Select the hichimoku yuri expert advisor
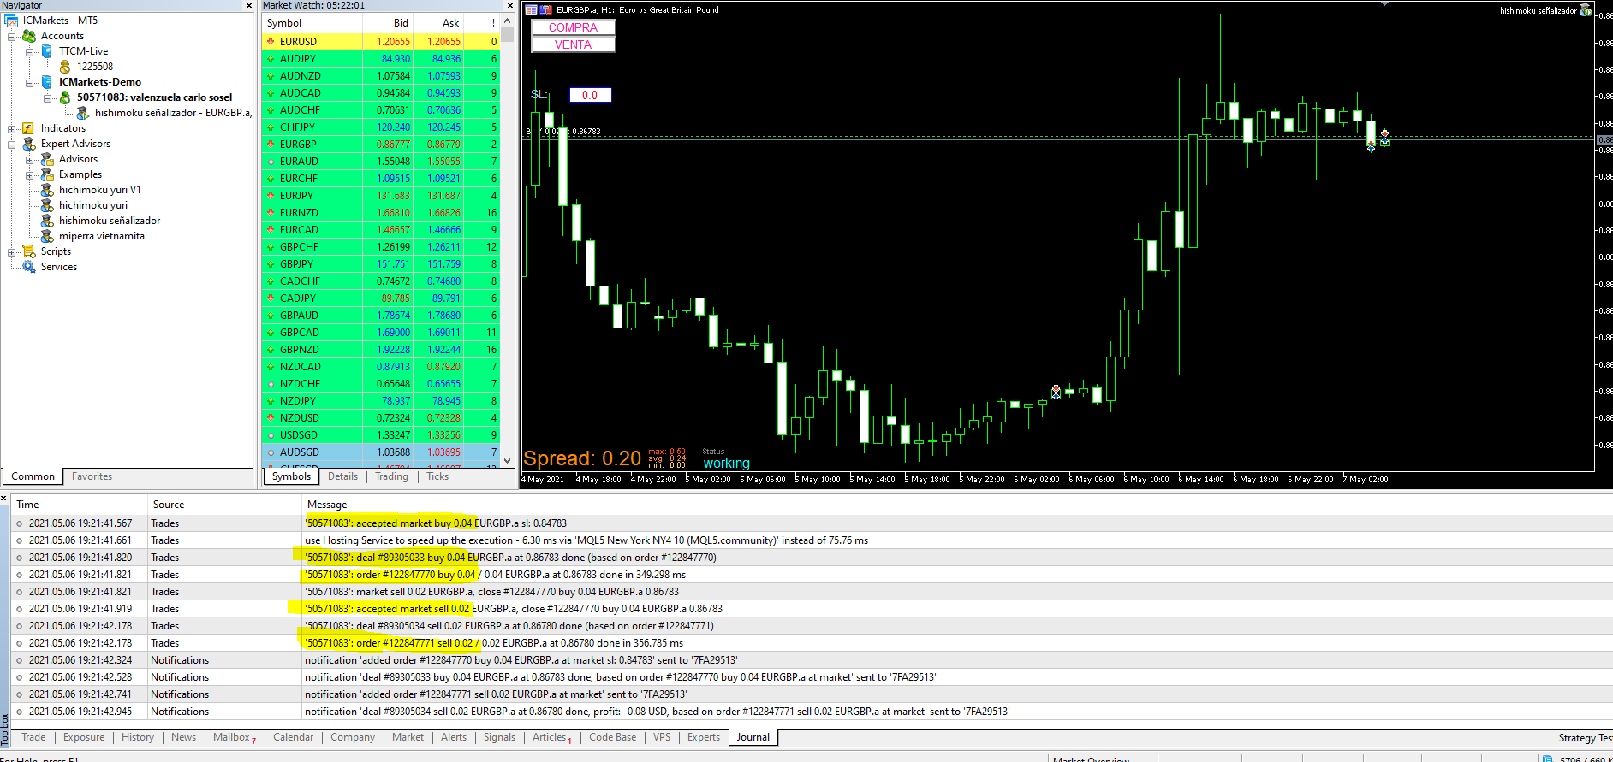This screenshot has height=762, width=1613. [x=92, y=205]
